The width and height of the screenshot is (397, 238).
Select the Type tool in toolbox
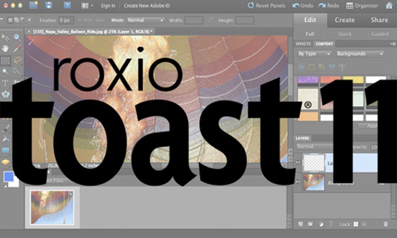tap(5, 83)
